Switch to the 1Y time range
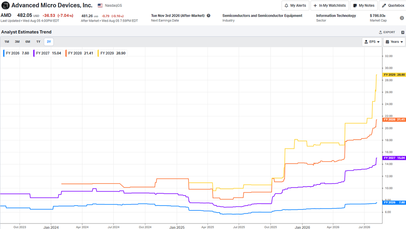 point(38,42)
